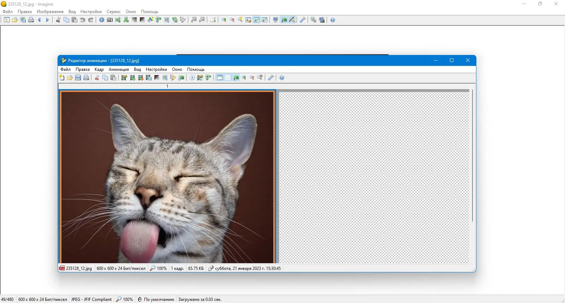The image size is (565, 303).
Task: Undo the last action in the main toolbar
Action: 83,20
